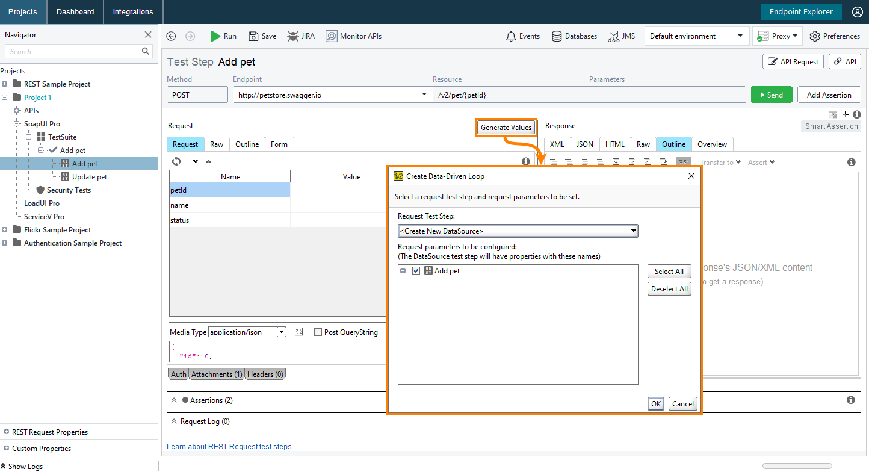Image resolution: width=869 pixels, height=472 pixels.
Task: Move the selected parameter up
Action: pyautogui.click(x=209, y=161)
